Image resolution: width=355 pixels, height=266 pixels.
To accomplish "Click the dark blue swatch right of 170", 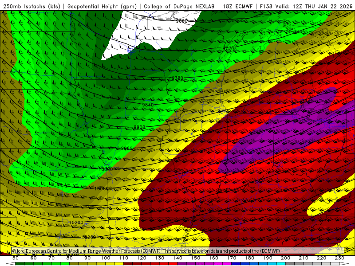I will point(236,264).
